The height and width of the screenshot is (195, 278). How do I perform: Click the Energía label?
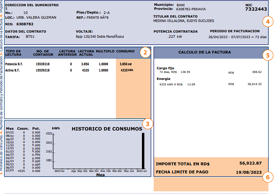(164, 79)
